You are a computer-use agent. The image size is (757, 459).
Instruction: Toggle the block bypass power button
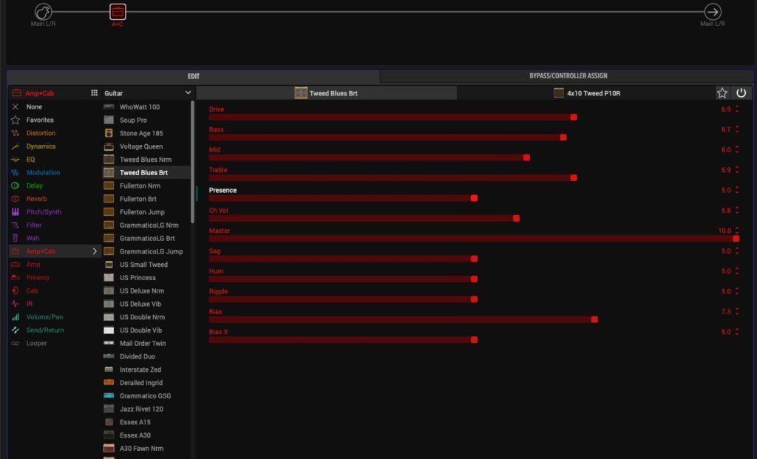click(741, 93)
